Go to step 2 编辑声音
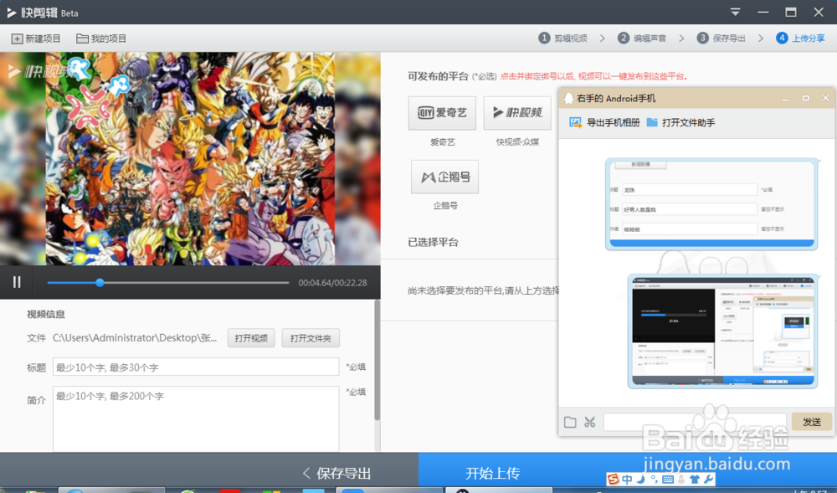Screen dimensions: 837x493 click(642, 39)
